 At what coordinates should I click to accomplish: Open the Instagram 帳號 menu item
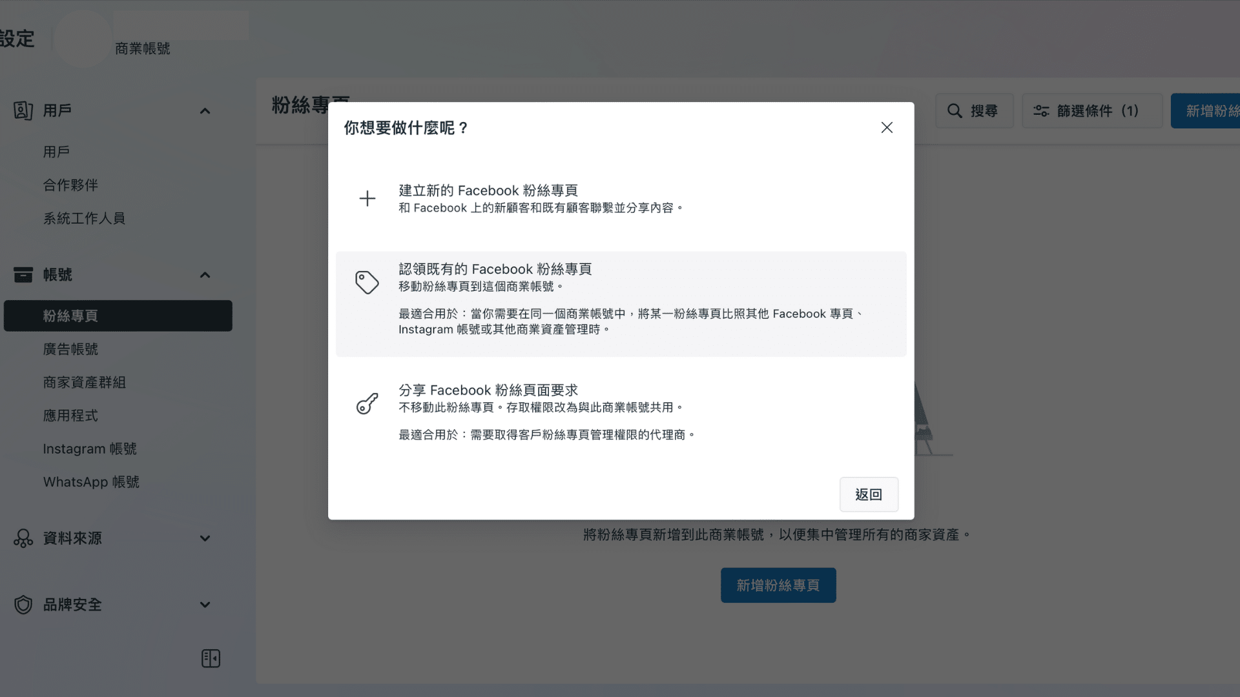[x=90, y=448]
